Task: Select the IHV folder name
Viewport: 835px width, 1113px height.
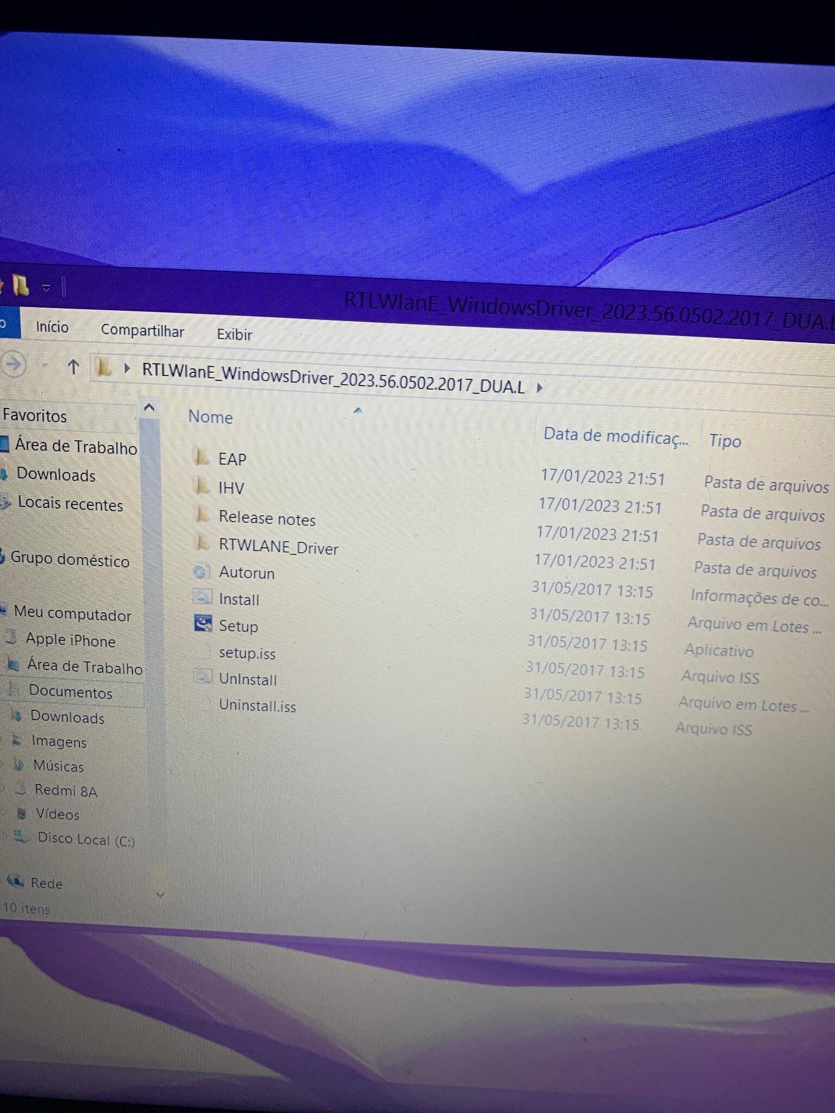Action: [231, 488]
